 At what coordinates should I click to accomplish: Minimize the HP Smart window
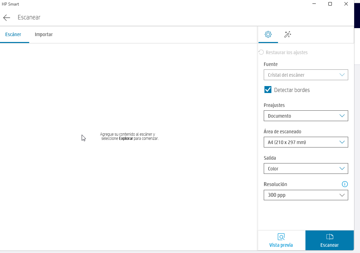point(314,4)
